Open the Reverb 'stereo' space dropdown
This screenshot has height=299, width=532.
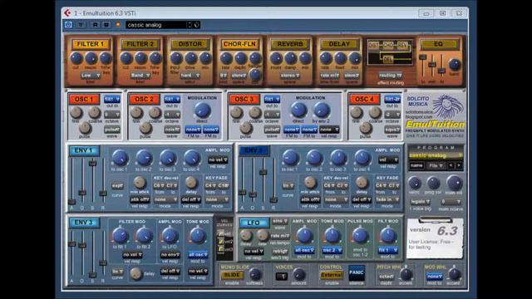pyautogui.click(x=290, y=76)
